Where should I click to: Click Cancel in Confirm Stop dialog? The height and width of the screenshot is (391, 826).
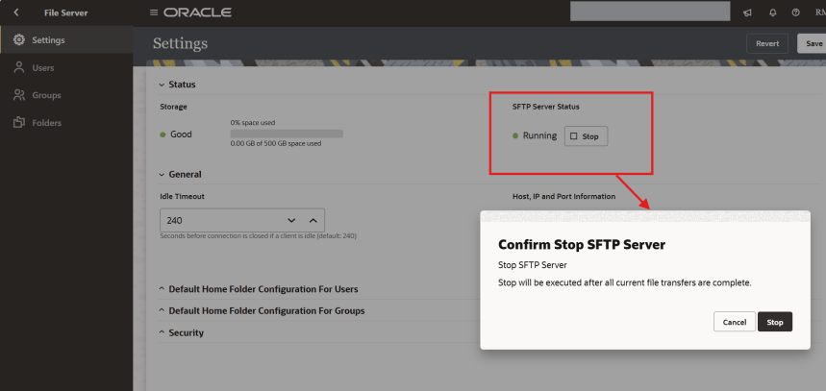coord(734,322)
